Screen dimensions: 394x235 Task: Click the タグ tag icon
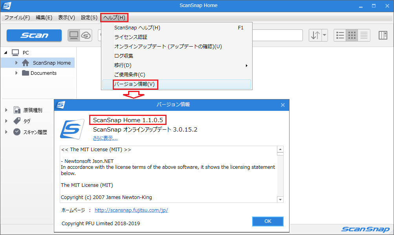[17, 121]
